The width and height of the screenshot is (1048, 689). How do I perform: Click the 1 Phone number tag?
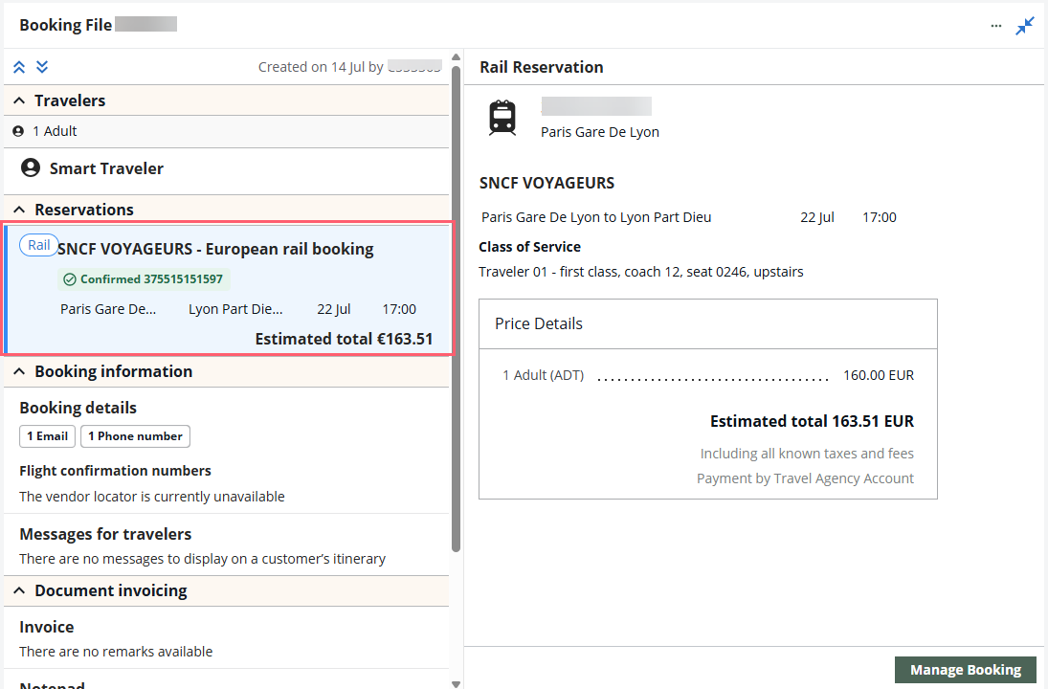click(x=135, y=436)
